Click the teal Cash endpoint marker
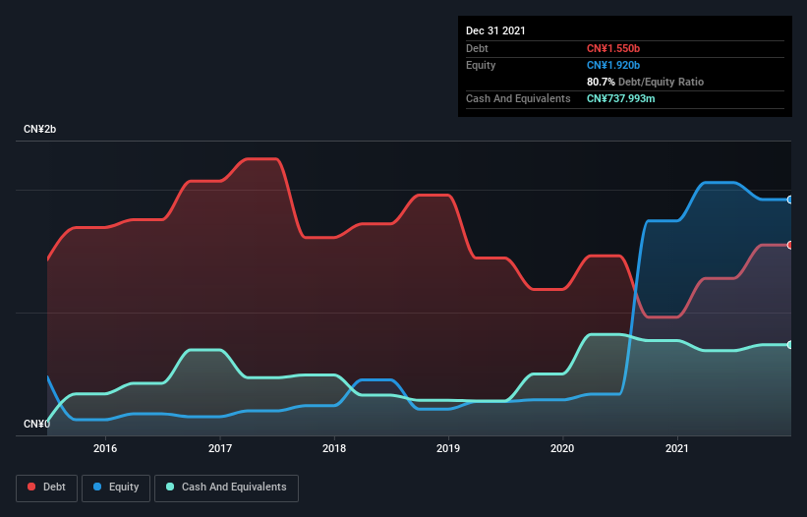This screenshot has width=807, height=517. (790, 345)
